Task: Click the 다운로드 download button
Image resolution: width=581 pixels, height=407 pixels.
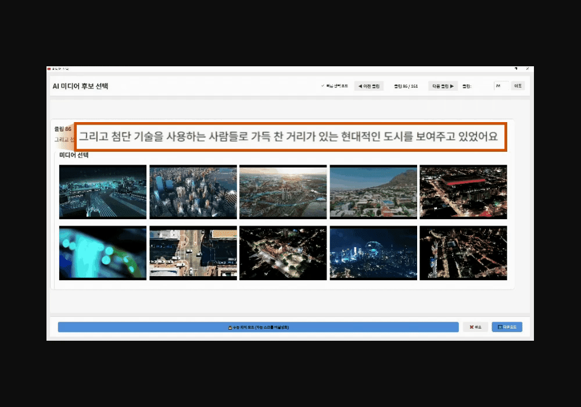Action: click(507, 327)
